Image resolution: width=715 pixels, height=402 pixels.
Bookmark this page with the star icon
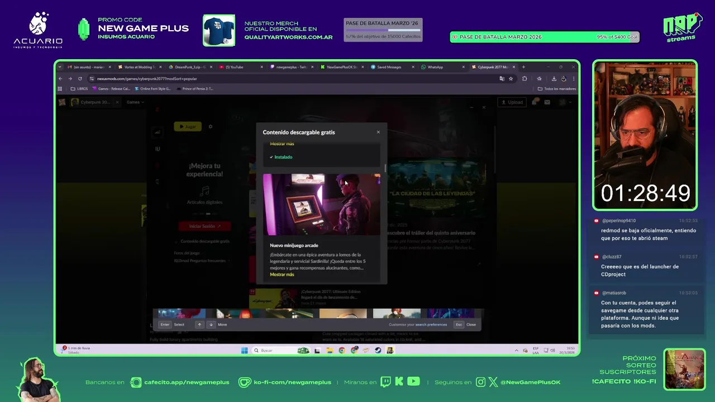(511, 79)
